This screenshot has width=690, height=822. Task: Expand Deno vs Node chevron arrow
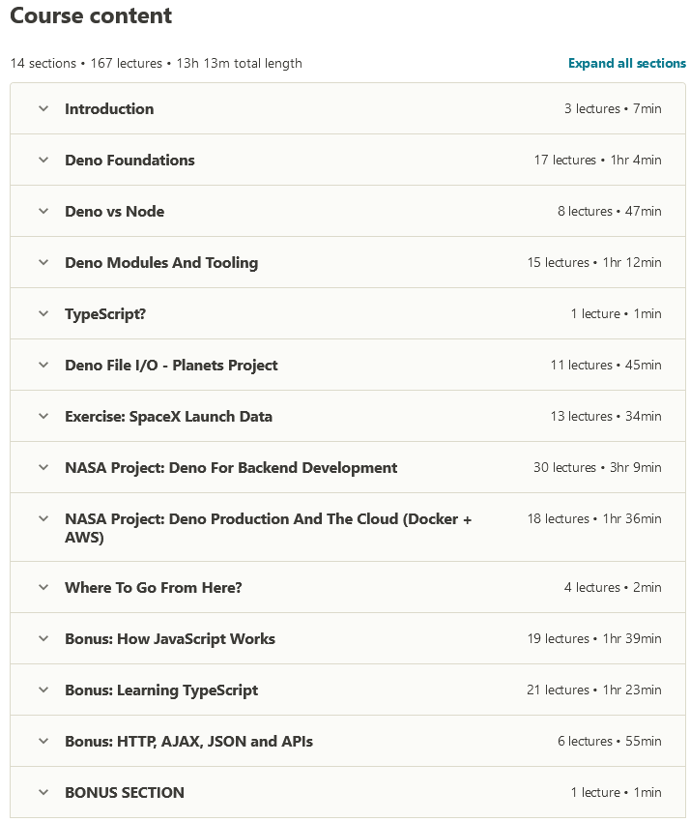[43, 212]
